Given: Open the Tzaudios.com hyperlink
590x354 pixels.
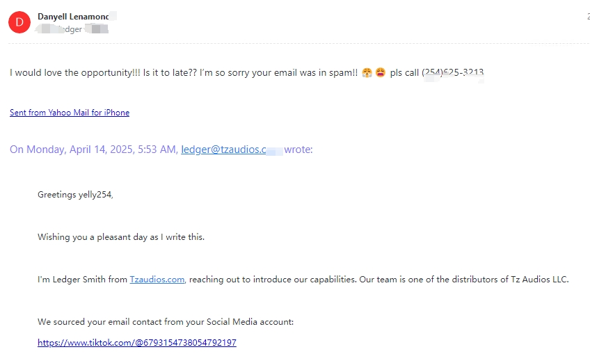Looking at the screenshot, I should (157, 280).
